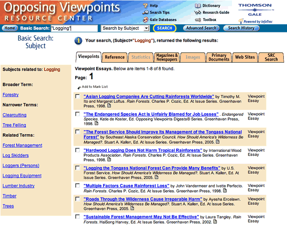287x226 pixels.
Task: Open the Forest Management related term
Action: point(22,145)
